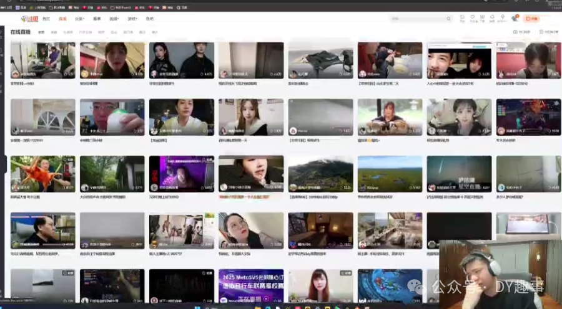The image size is (562, 309).
Task: Open the purple neon room stream thumbnail
Action: pyautogui.click(x=182, y=174)
